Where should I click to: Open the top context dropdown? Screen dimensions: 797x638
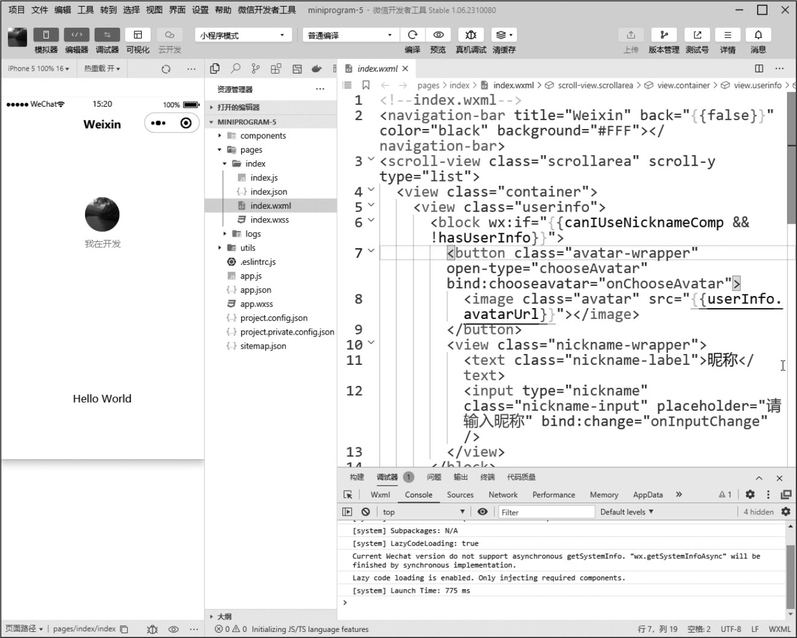[x=424, y=512]
